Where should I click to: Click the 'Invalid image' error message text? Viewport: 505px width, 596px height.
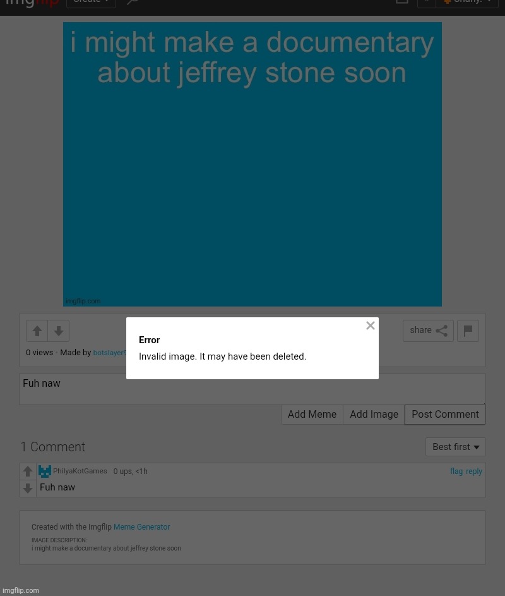point(222,356)
